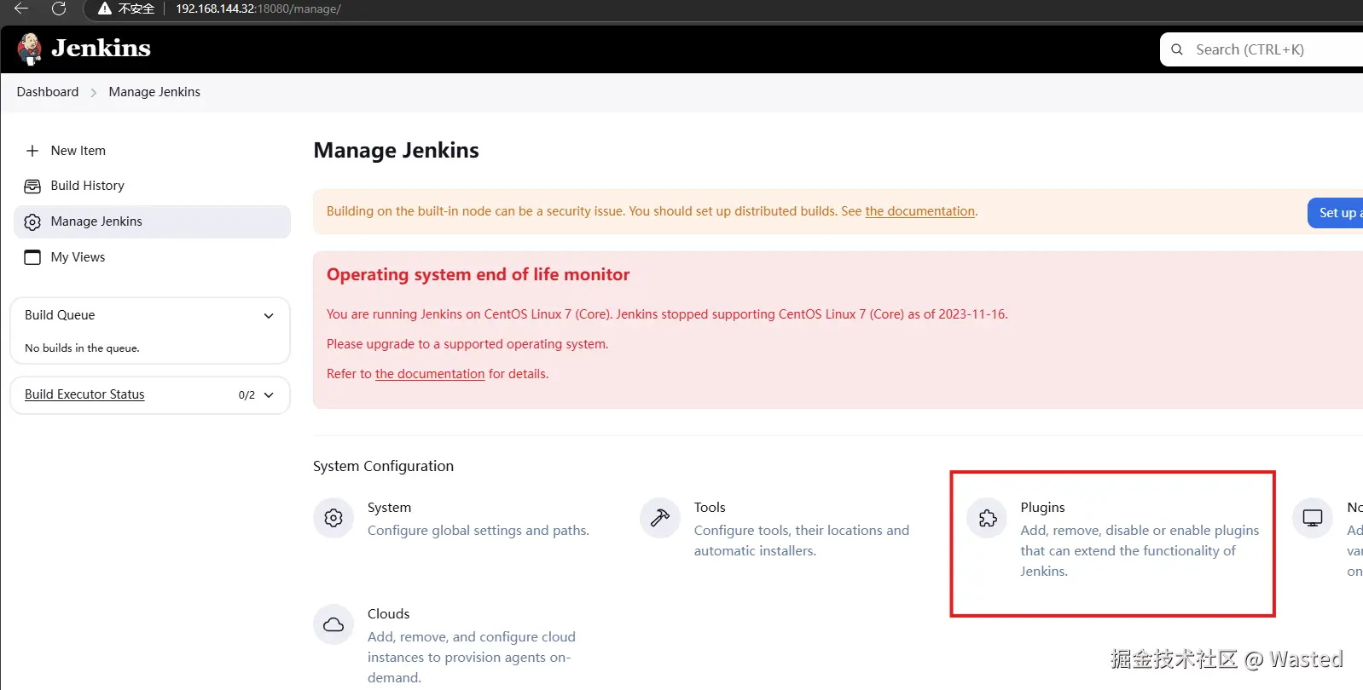This screenshot has height=690, width=1363.
Task: Click the Tools hammer icon
Action: tap(660, 518)
